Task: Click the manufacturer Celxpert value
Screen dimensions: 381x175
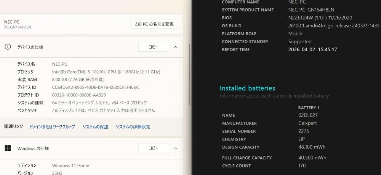Action: (307, 123)
